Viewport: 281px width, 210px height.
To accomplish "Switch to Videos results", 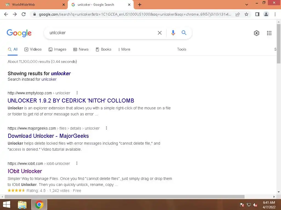I will [33, 49].
